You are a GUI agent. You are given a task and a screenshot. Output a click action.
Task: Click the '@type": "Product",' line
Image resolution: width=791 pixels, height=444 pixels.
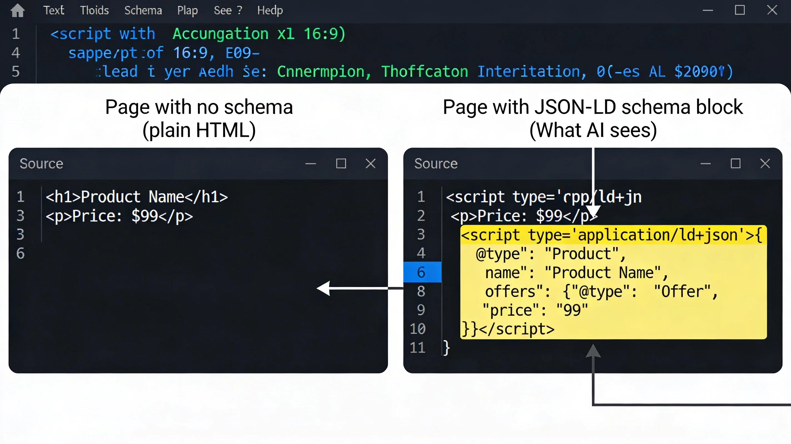pos(550,254)
